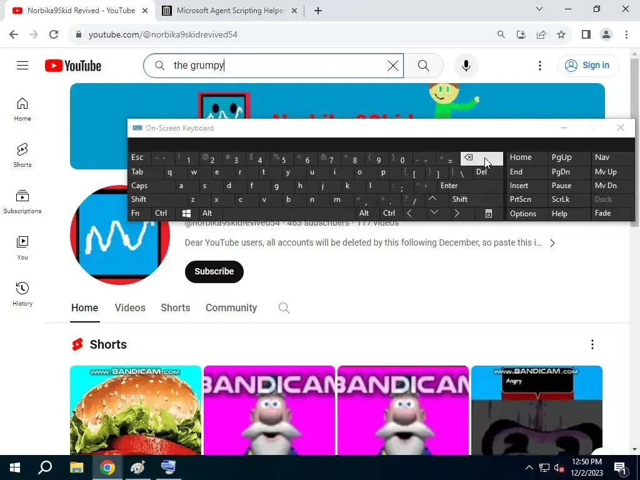Subscribe to the Norbika9Skid channel
The height and width of the screenshot is (480, 640).
coord(214,271)
